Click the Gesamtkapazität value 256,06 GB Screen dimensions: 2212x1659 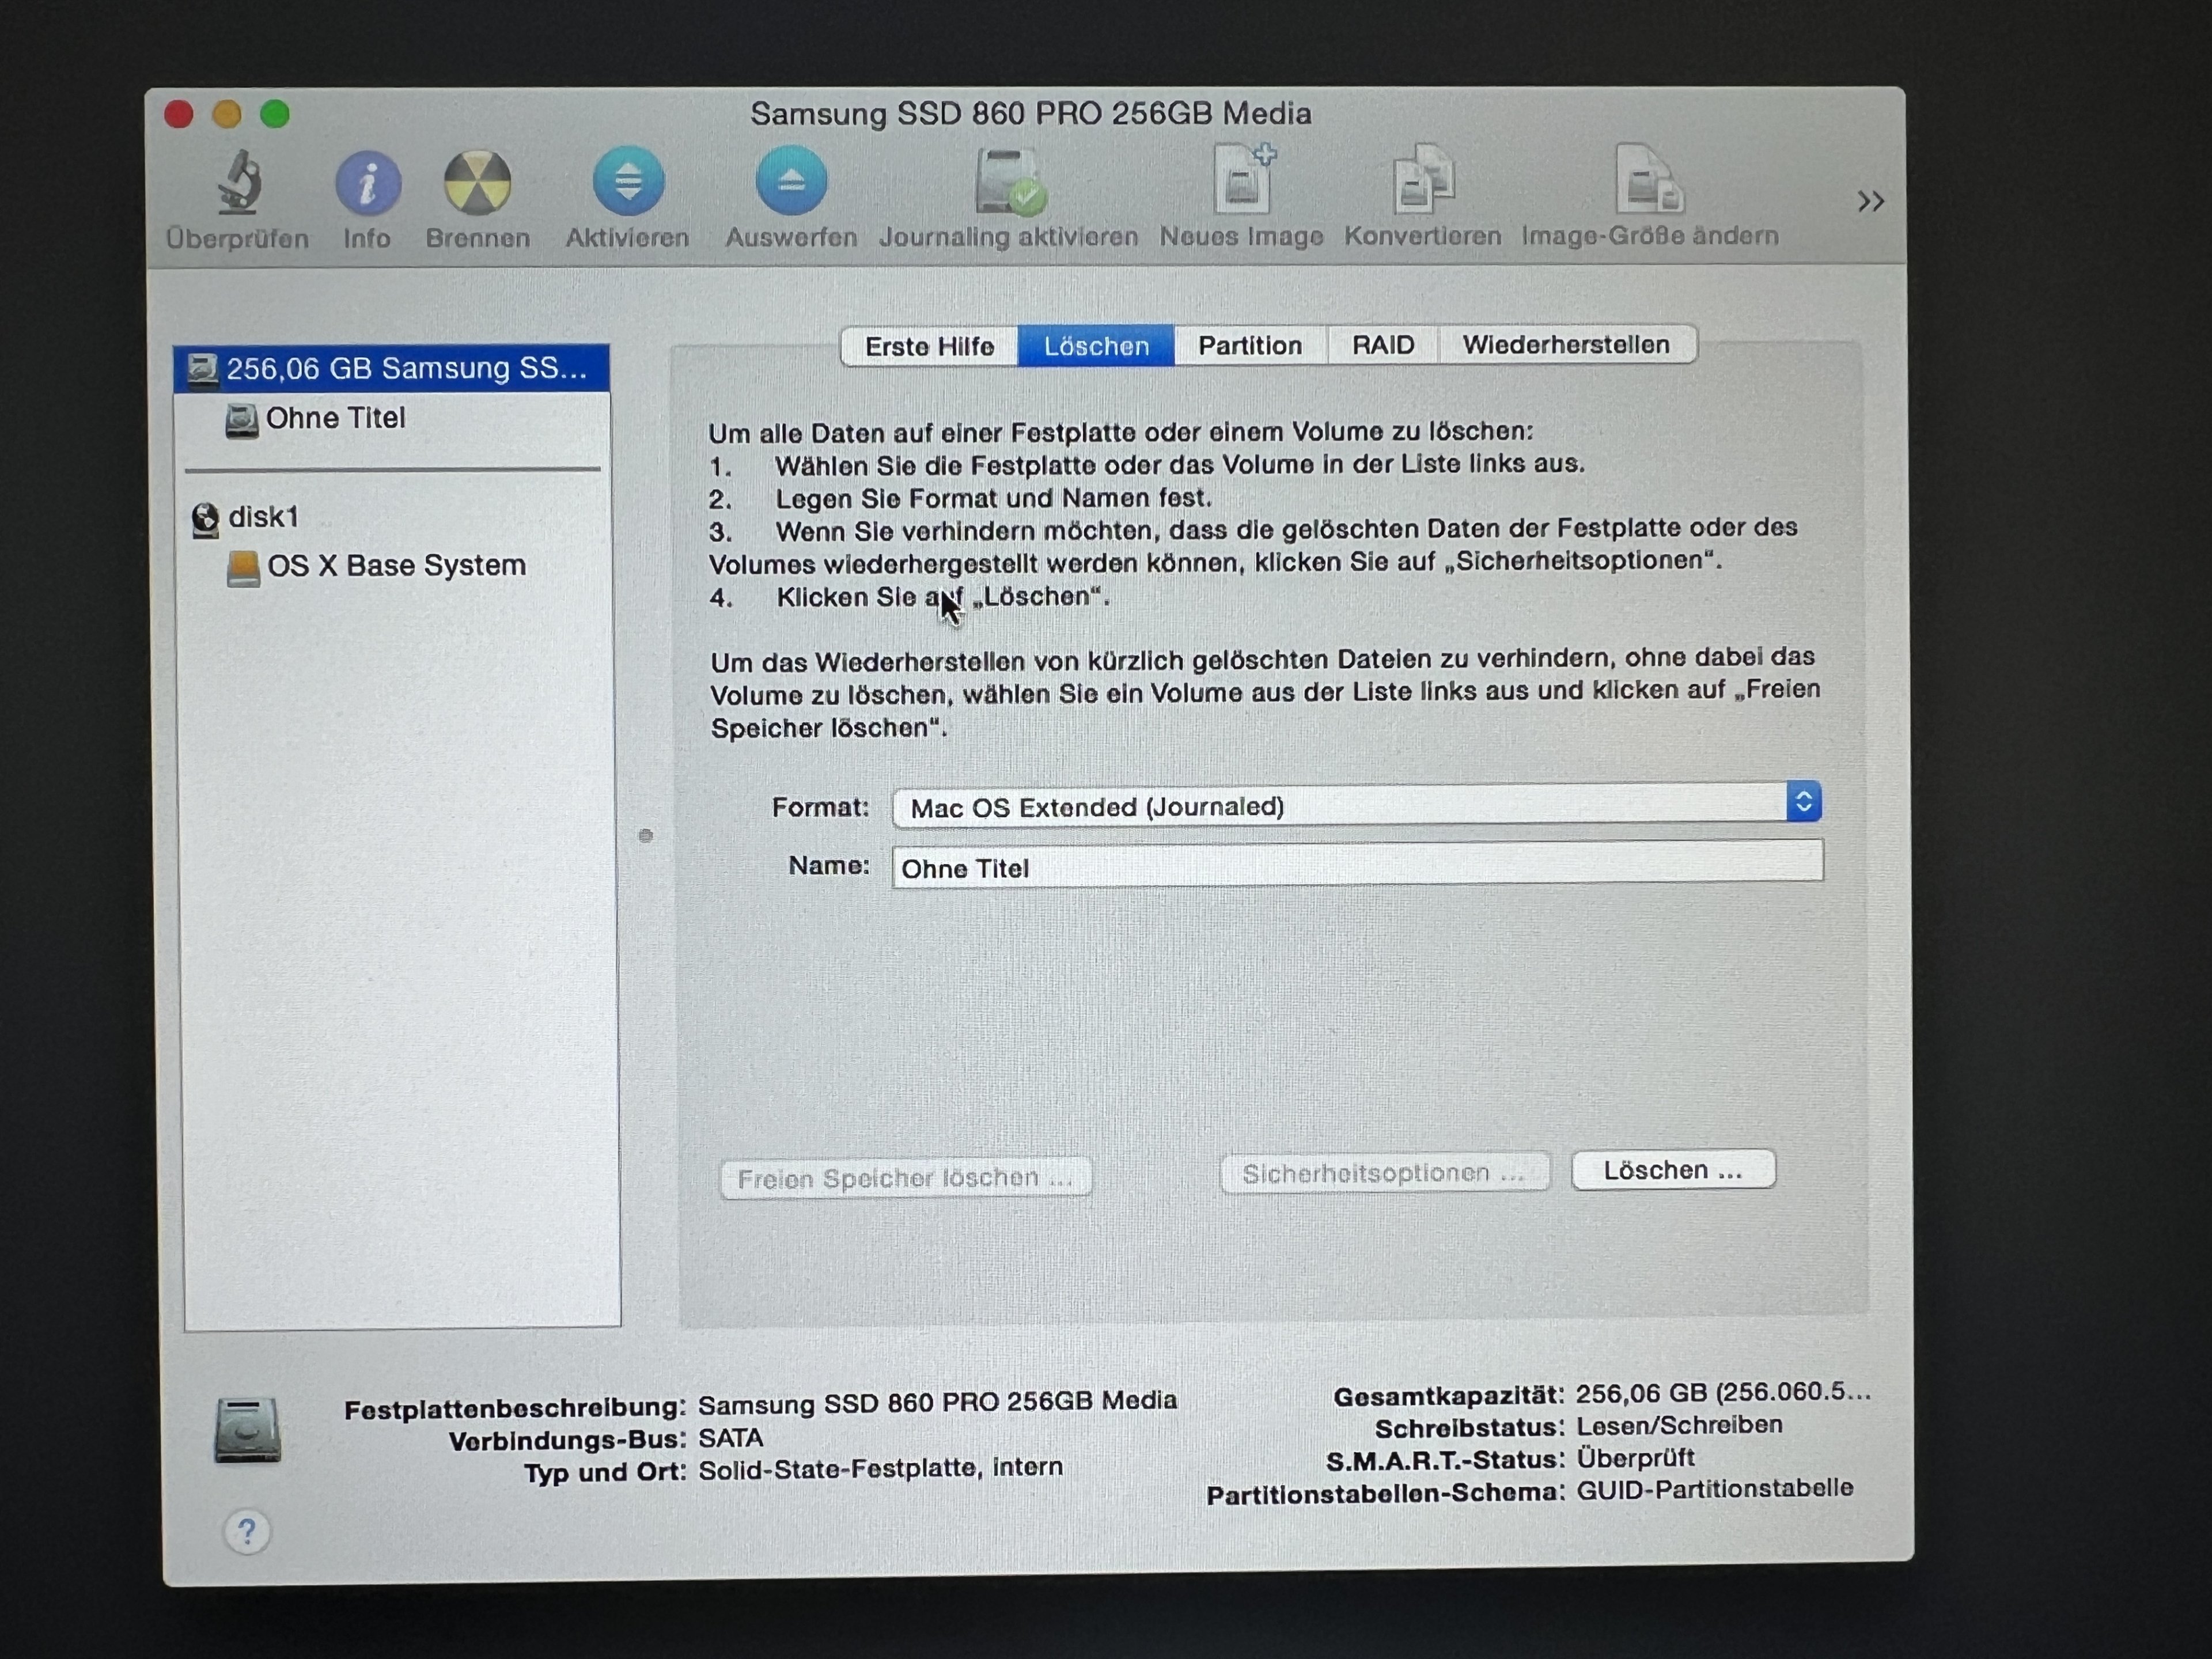(x=1724, y=1393)
